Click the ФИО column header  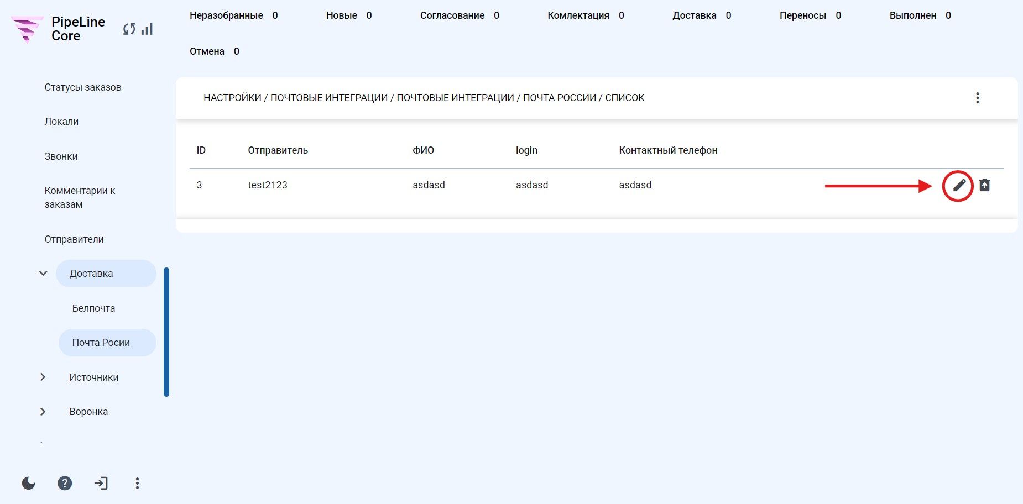pos(423,150)
